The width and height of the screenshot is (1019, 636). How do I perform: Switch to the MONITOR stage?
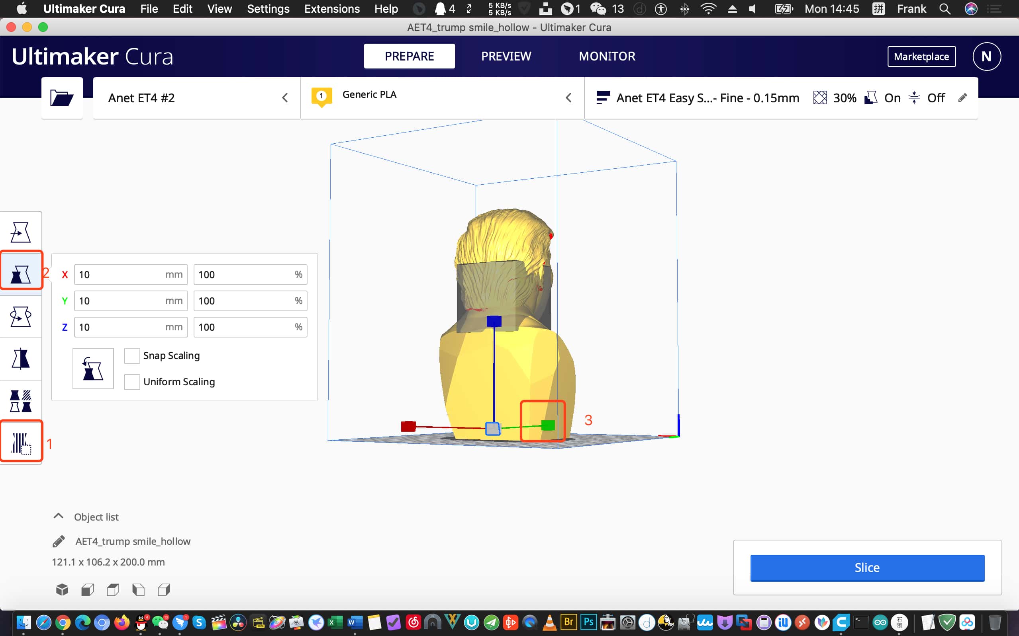(x=607, y=56)
